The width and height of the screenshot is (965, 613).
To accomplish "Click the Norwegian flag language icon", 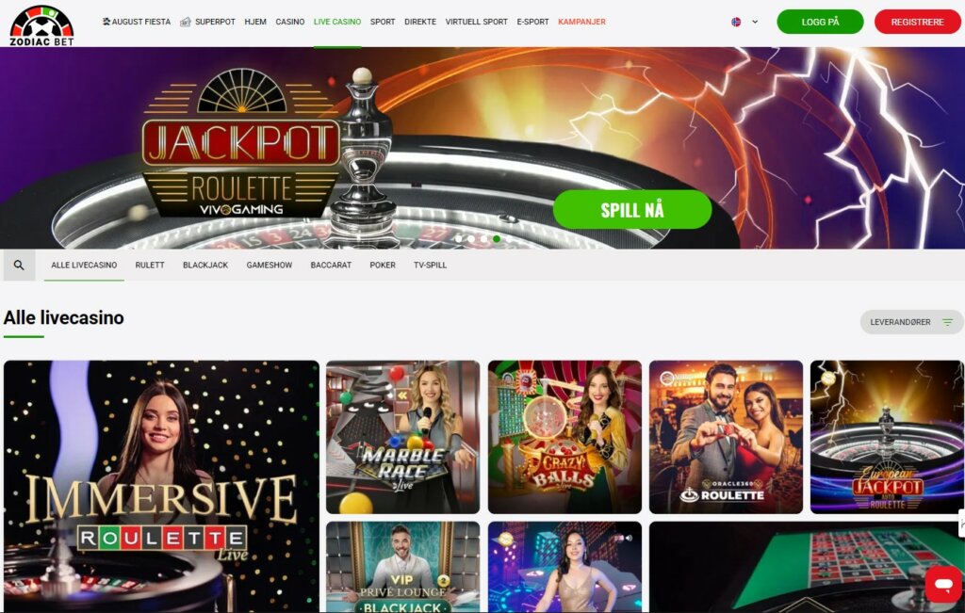I will pos(736,22).
